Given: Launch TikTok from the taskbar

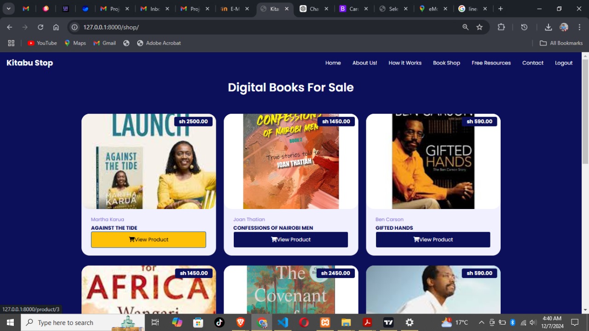Looking at the screenshot, I should point(219,322).
